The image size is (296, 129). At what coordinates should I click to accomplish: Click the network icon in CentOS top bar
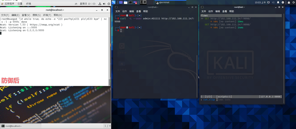pyautogui.click(x=100, y=4)
